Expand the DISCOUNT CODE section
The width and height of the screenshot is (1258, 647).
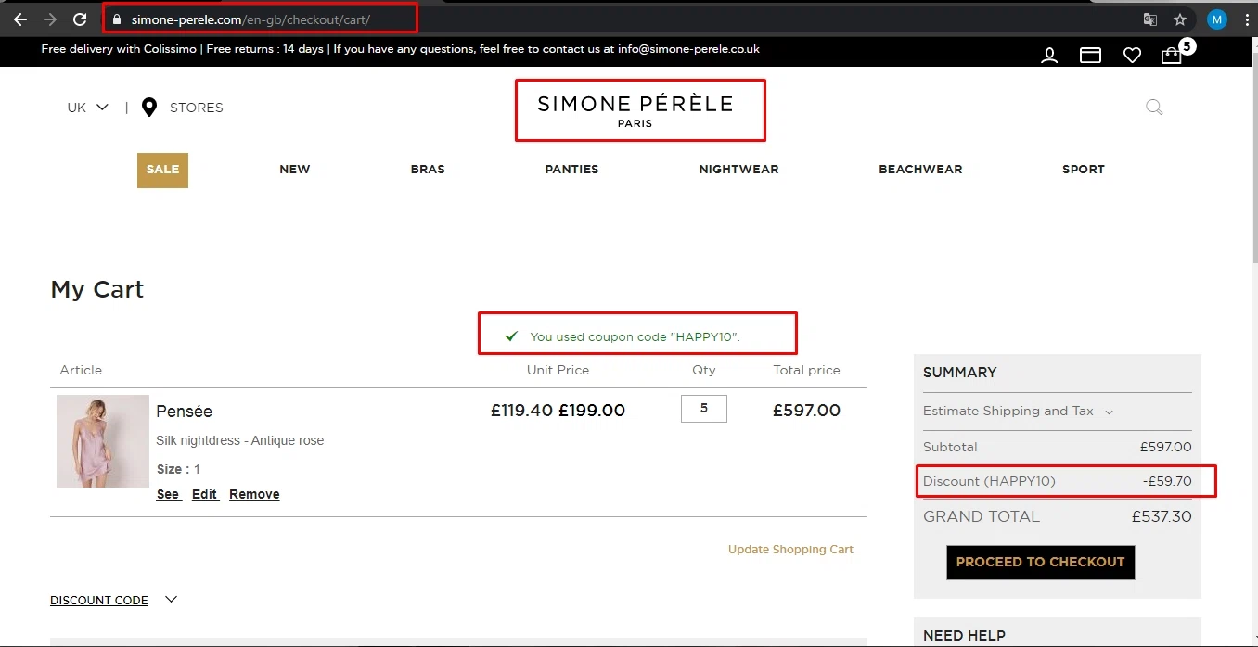pyautogui.click(x=113, y=601)
